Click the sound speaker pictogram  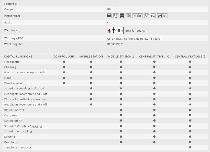click(128, 16)
